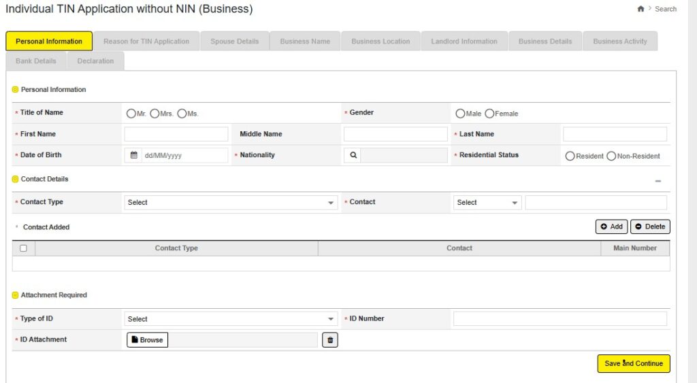The image size is (697, 383).
Task: Click the Add contact button
Action: click(612, 227)
